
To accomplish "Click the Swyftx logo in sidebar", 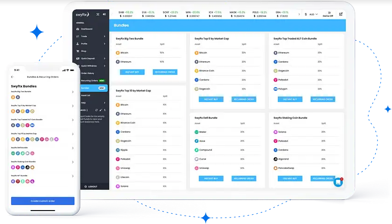I will tap(82, 14).
